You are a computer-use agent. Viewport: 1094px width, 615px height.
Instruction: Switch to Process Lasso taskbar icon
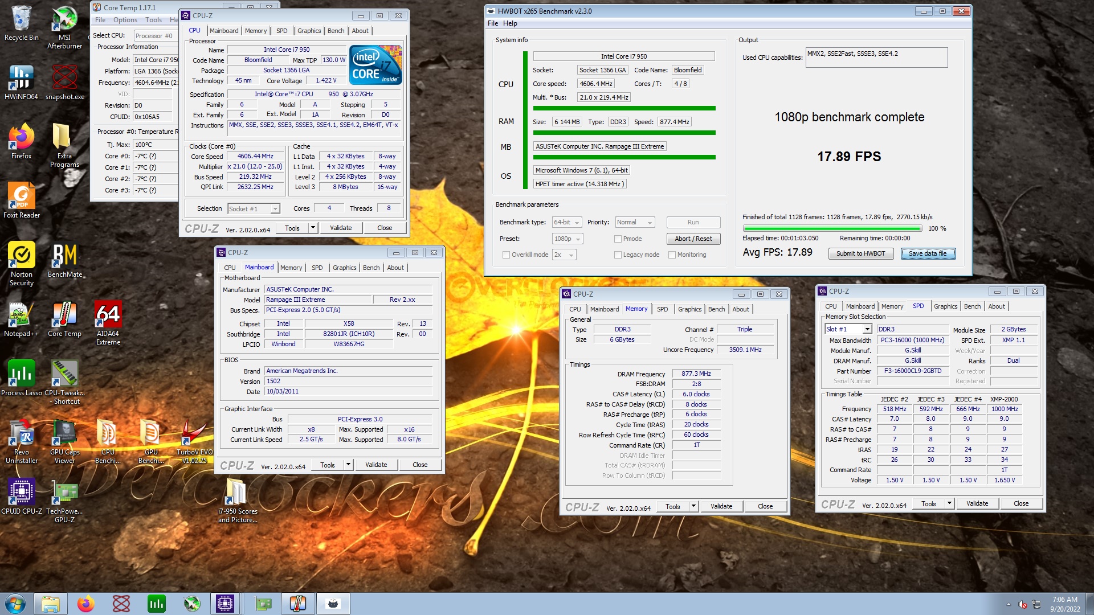point(156,604)
